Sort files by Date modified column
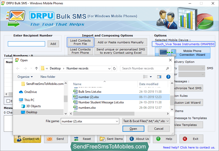The width and height of the screenshot is (219, 151). click(x=149, y=84)
